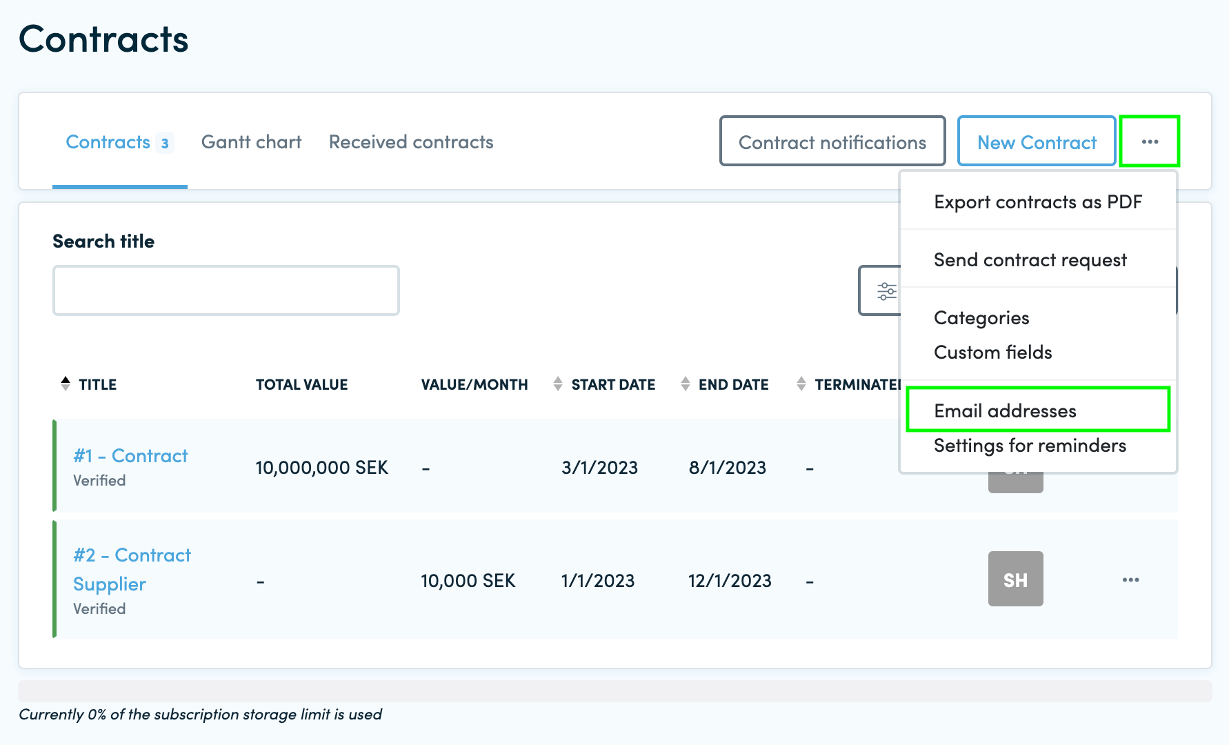
Task: Click the TOTAL VALUE column header
Action: 301,384
